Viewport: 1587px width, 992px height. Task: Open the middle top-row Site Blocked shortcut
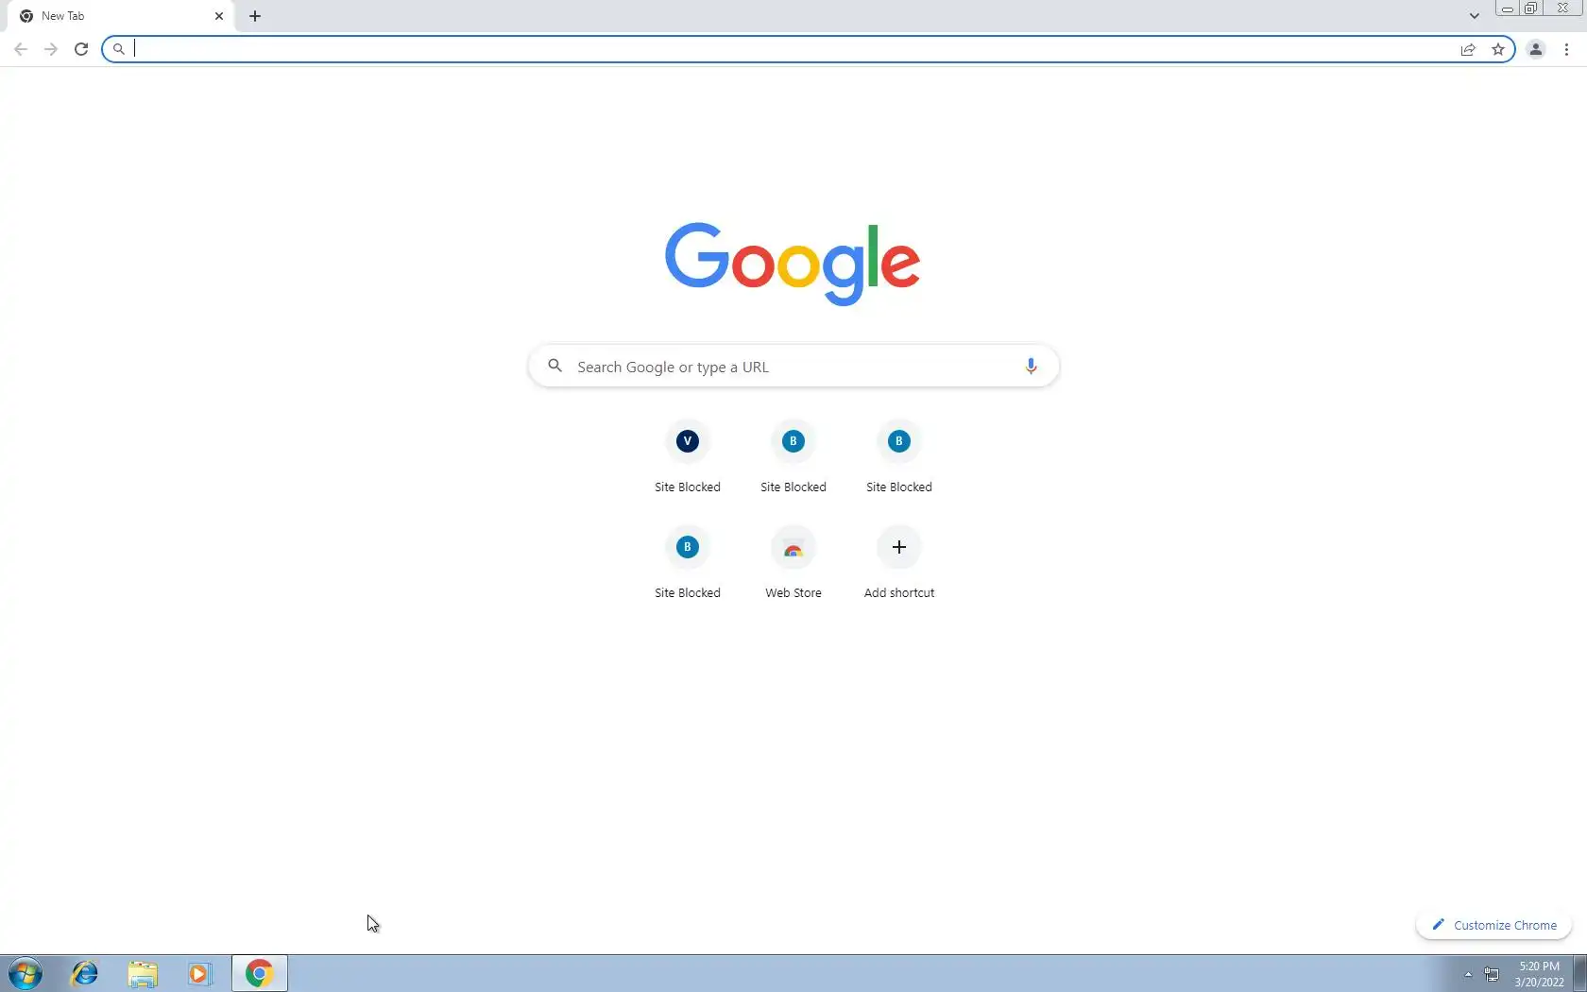[793, 457]
